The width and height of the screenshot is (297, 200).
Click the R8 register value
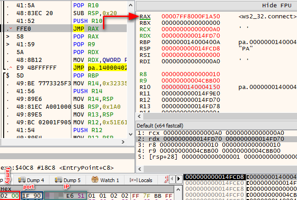pos(191,74)
